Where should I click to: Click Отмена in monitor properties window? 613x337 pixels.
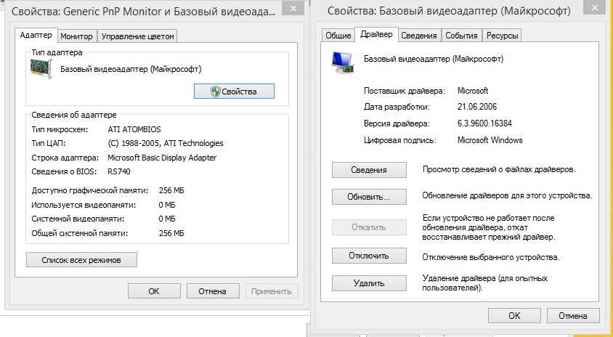(212, 291)
